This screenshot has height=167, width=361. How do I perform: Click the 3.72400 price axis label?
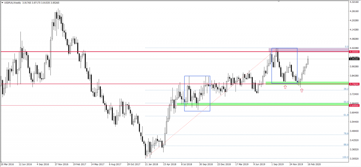(x=354, y=94)
